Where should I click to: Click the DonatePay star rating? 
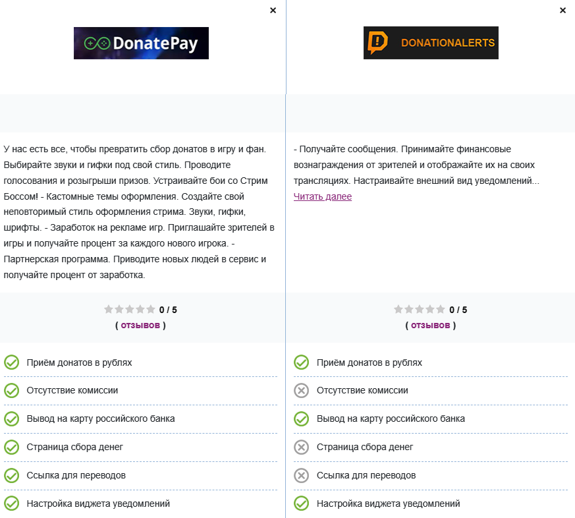130,309
